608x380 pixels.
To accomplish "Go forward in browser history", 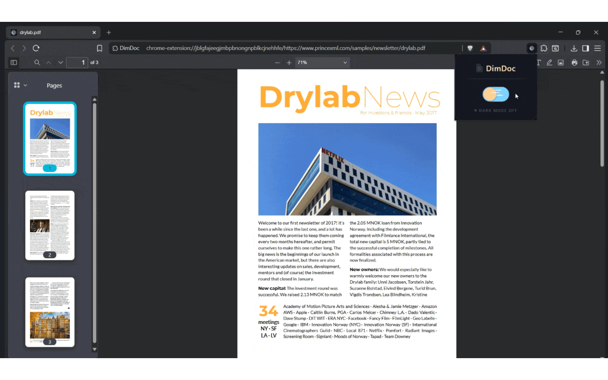I will [24, 48].
